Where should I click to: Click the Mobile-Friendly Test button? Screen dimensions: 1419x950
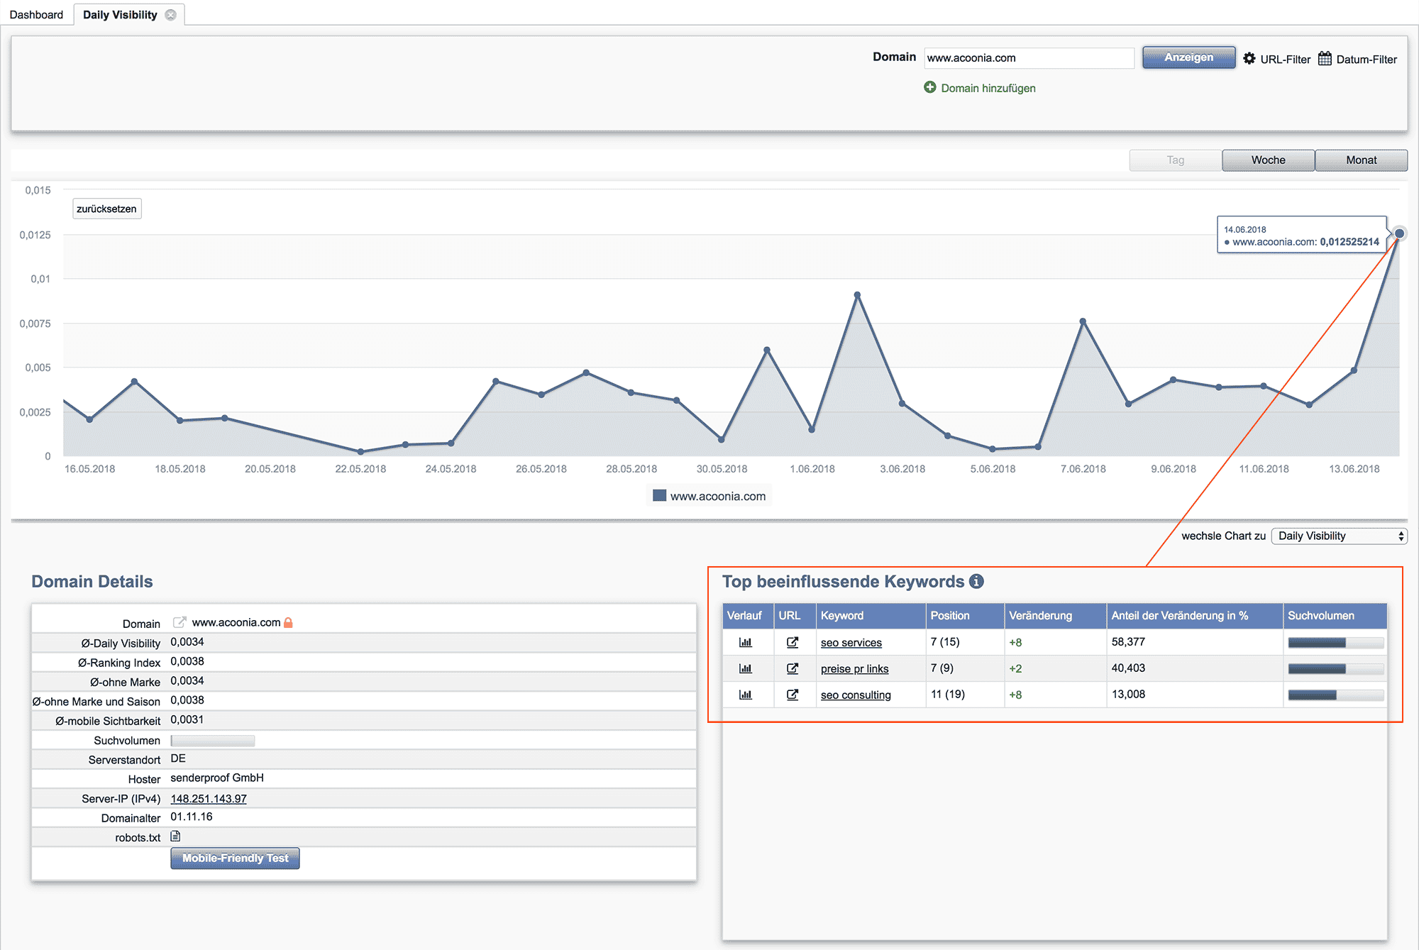[235, 858]
